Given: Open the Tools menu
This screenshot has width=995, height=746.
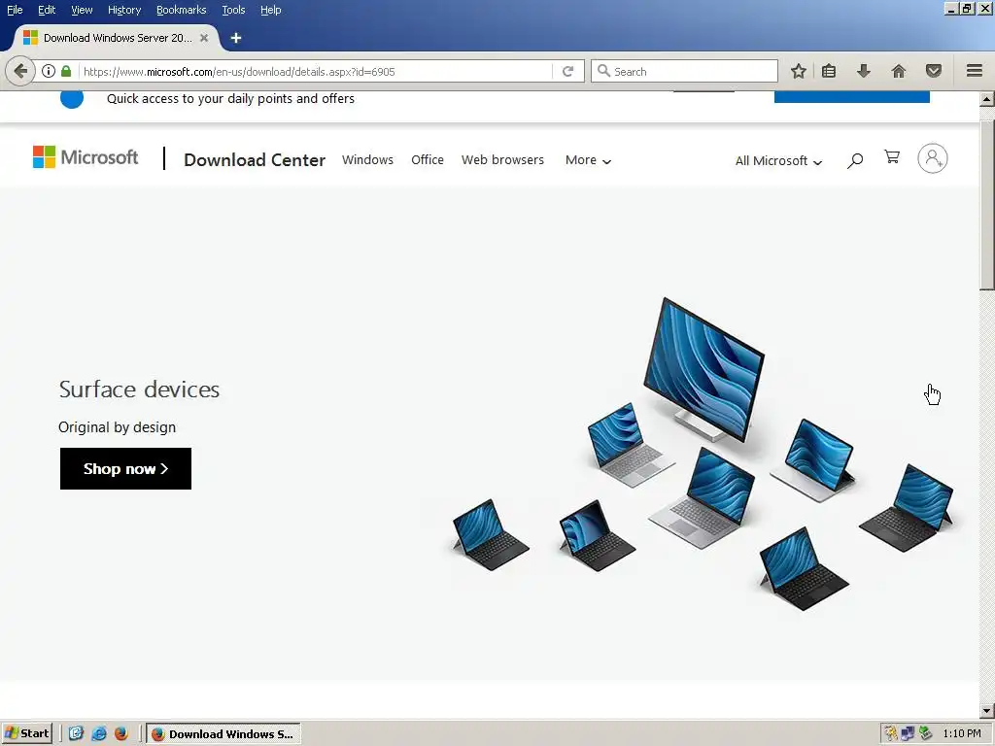Looking at the screenshot, I should tap(233, 10).
